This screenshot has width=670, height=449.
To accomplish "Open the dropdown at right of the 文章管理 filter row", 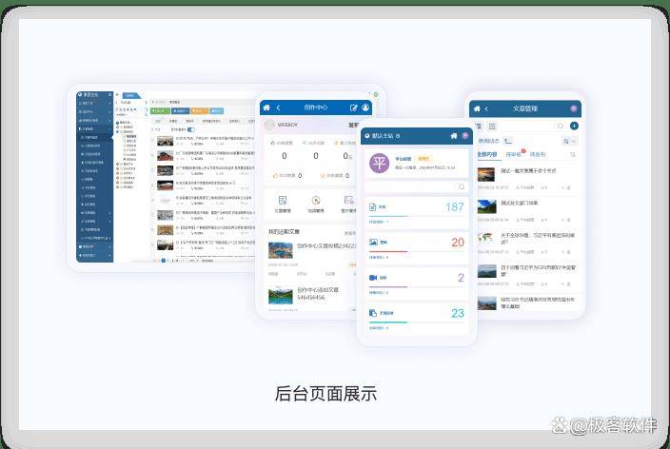I will (x=570, y=141).
